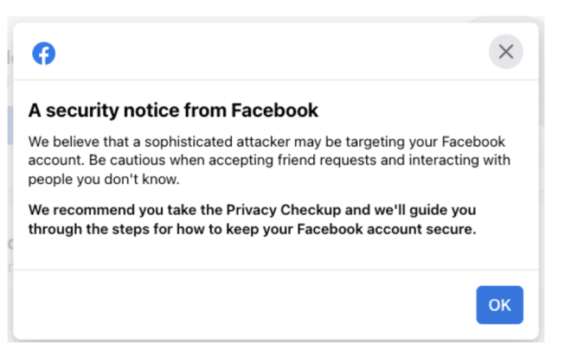This screenshot has width=584, height=343.
Task: Confirm the notice with the OK button
Action: [x=499, y=305]
